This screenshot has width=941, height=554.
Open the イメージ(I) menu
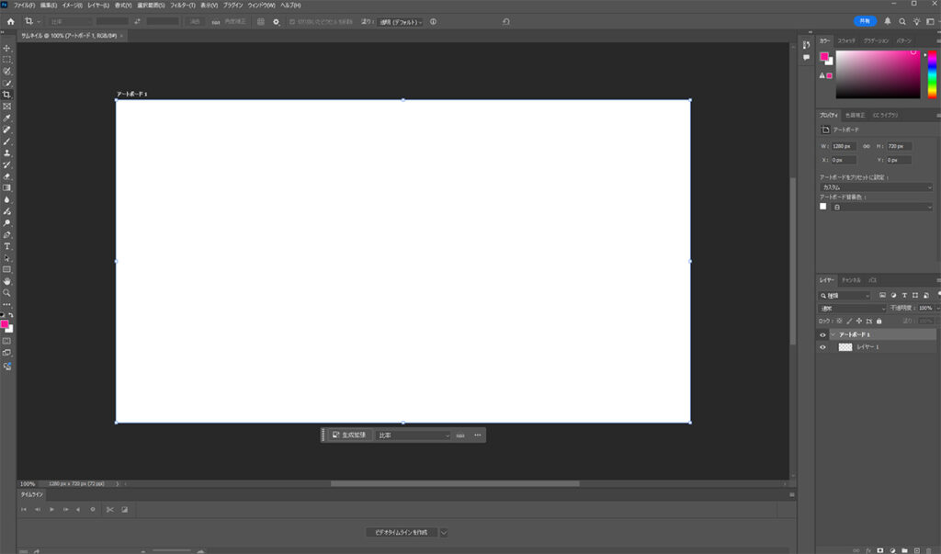pos(72,5)
